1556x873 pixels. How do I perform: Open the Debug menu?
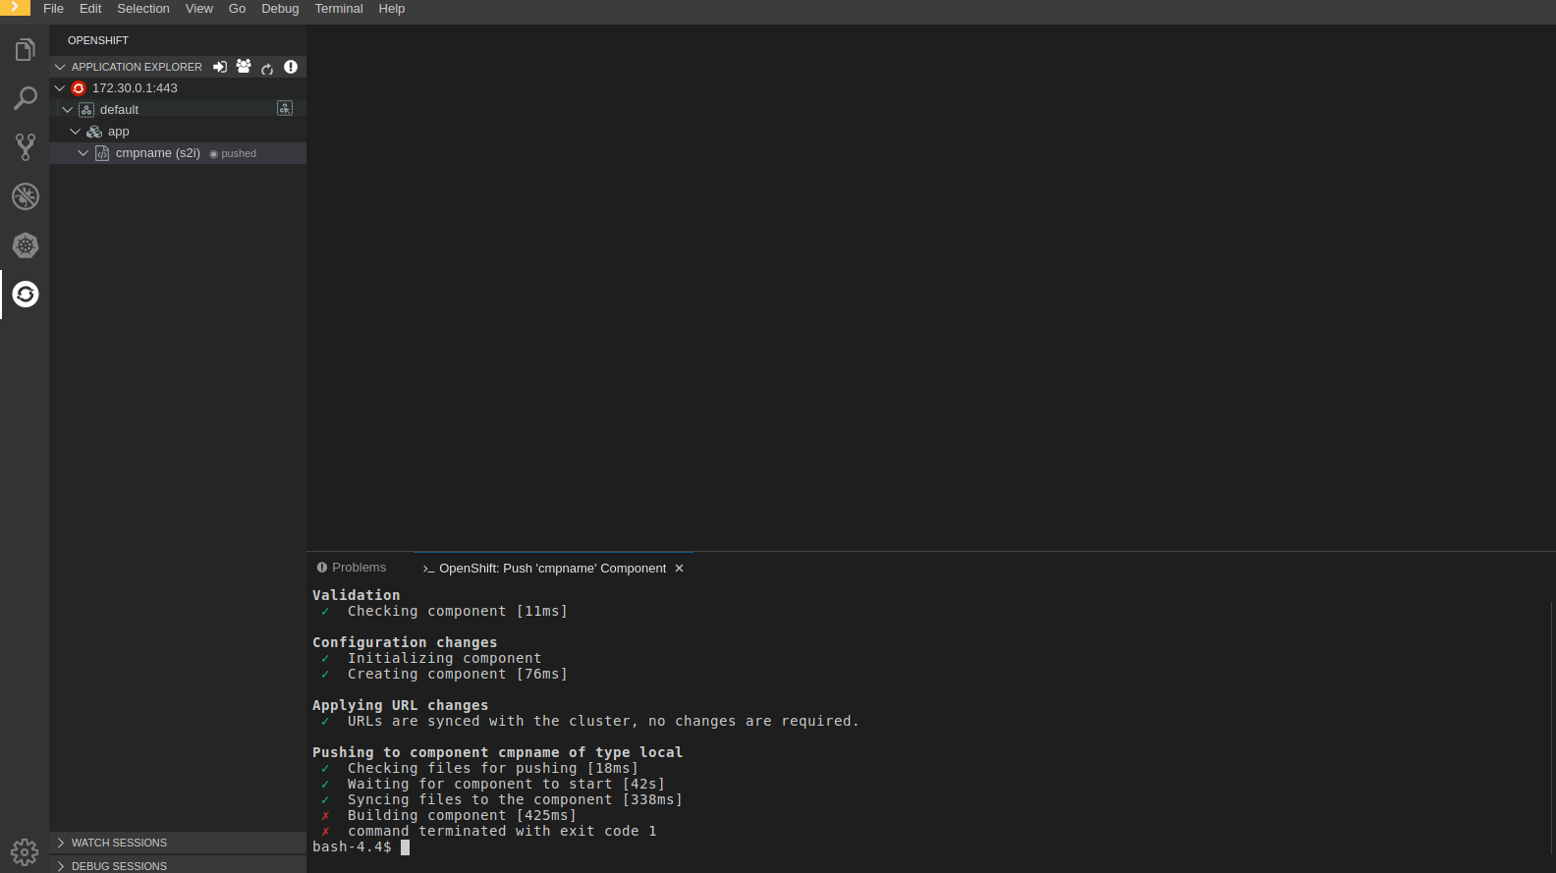(x=280, y=8)
